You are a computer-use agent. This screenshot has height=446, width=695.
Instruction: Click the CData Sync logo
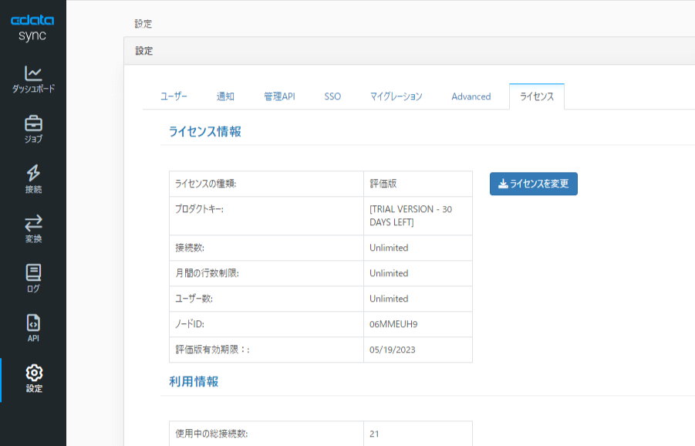click(32, 28)
